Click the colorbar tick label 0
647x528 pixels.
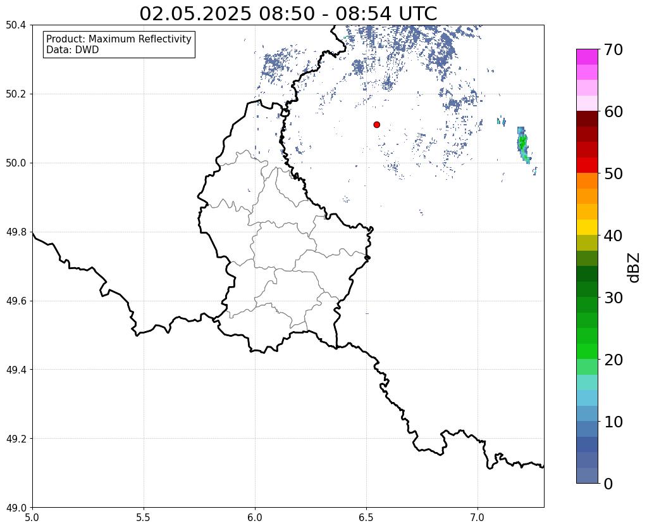(608, 484)
